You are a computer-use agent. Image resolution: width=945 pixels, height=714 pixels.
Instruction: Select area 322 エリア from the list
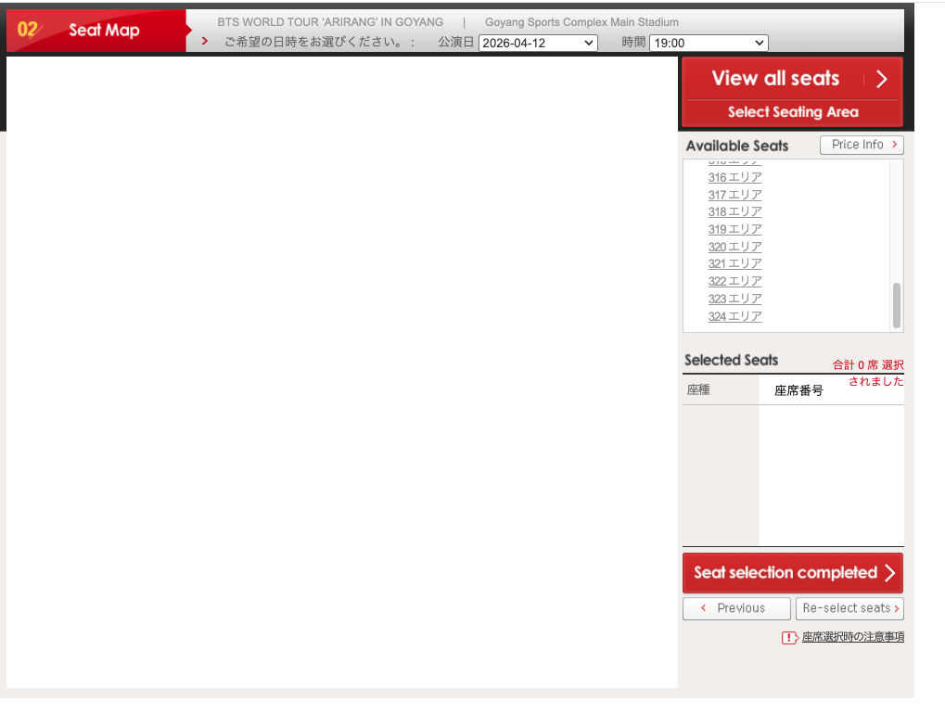click(x=734, y=281)
